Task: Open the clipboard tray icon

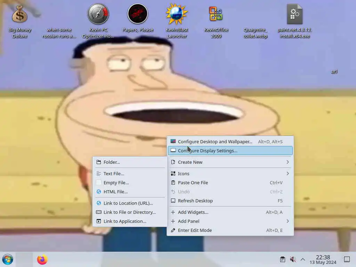Action: point(282,259)
